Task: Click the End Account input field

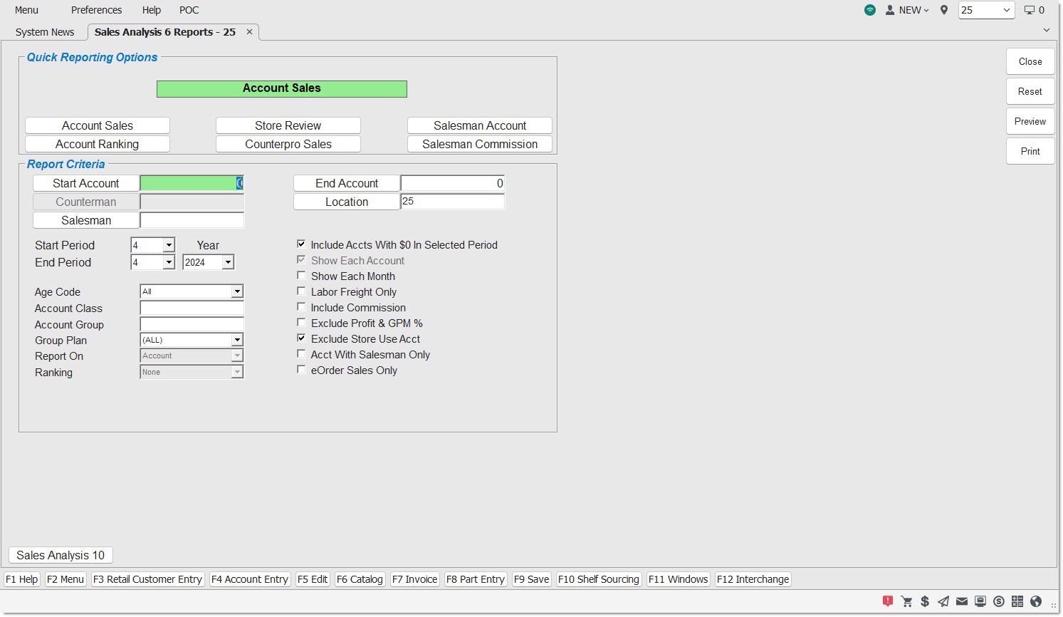Action: point(452,183)
